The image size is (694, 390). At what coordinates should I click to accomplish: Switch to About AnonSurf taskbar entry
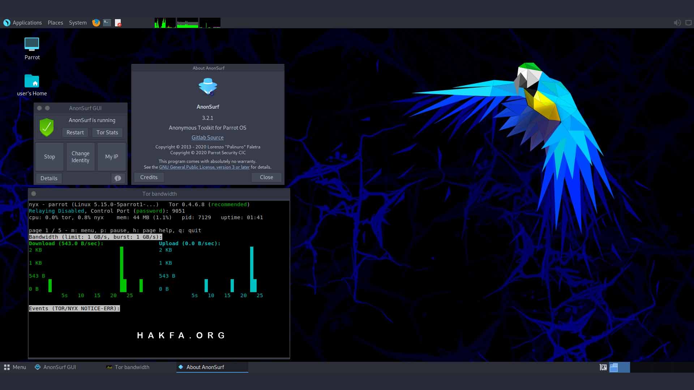(x=212, y=367)
